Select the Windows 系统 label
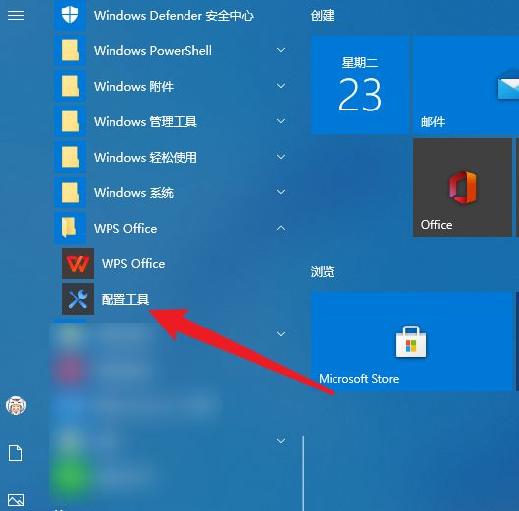This screenshot has height=511, width=519. point(133,192)
